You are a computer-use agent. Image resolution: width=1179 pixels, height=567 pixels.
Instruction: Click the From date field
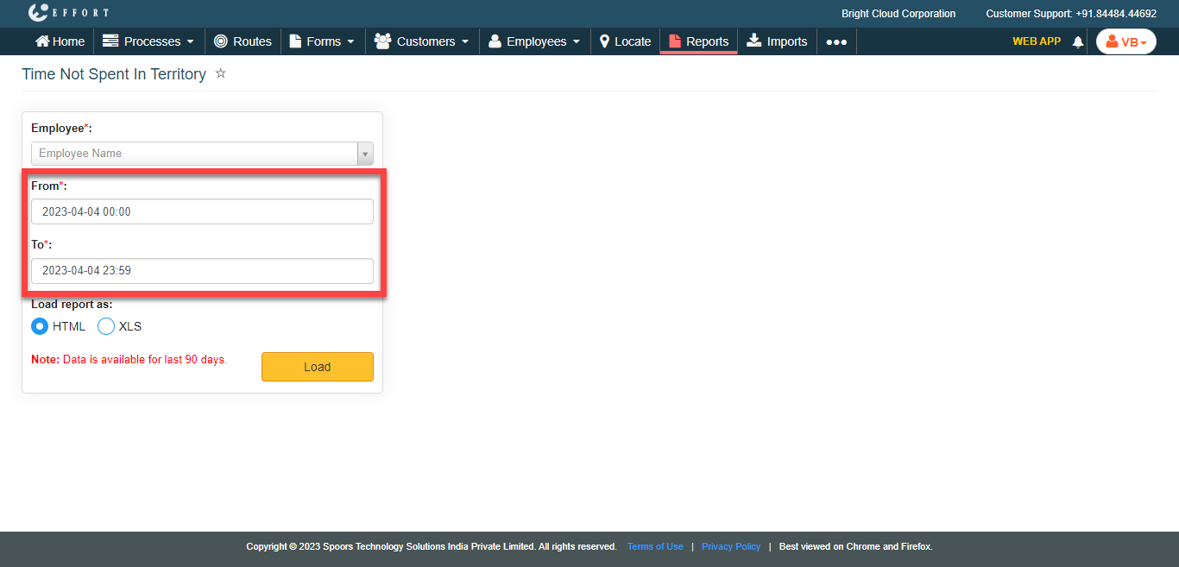[202, 211]
